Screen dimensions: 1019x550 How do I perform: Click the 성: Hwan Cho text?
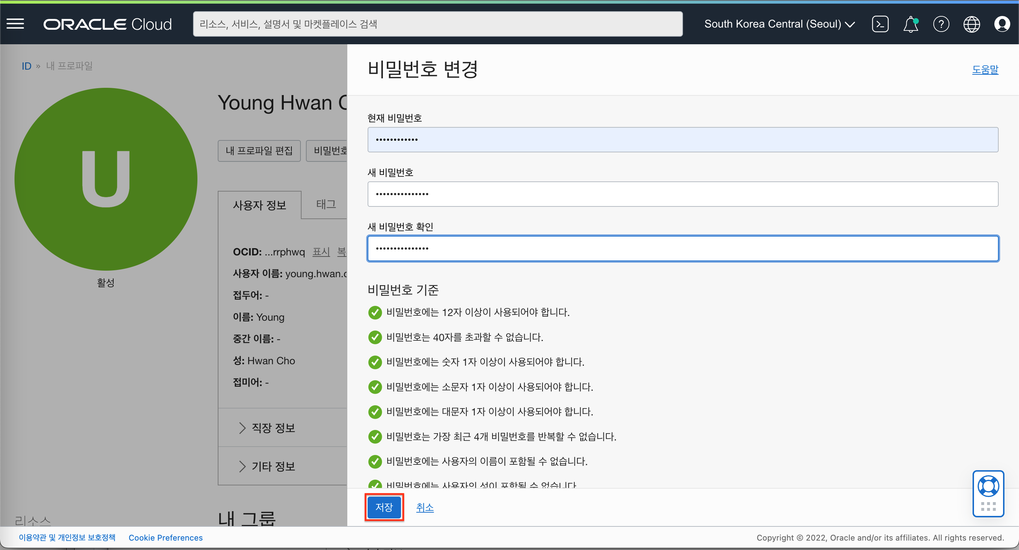pos(264,361)
